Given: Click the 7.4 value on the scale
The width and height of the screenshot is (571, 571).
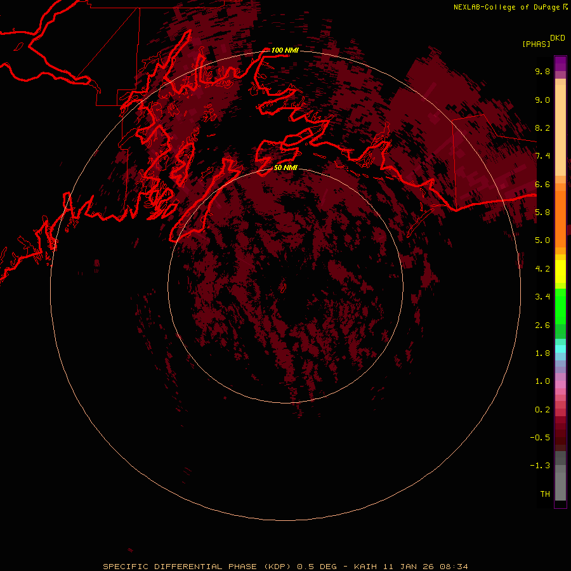Looking at the screenshot, I should 542,156.
